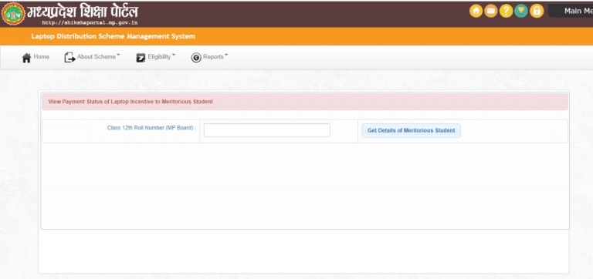
Task: Go to the Home menu item
Action: (x=41, y=56)
